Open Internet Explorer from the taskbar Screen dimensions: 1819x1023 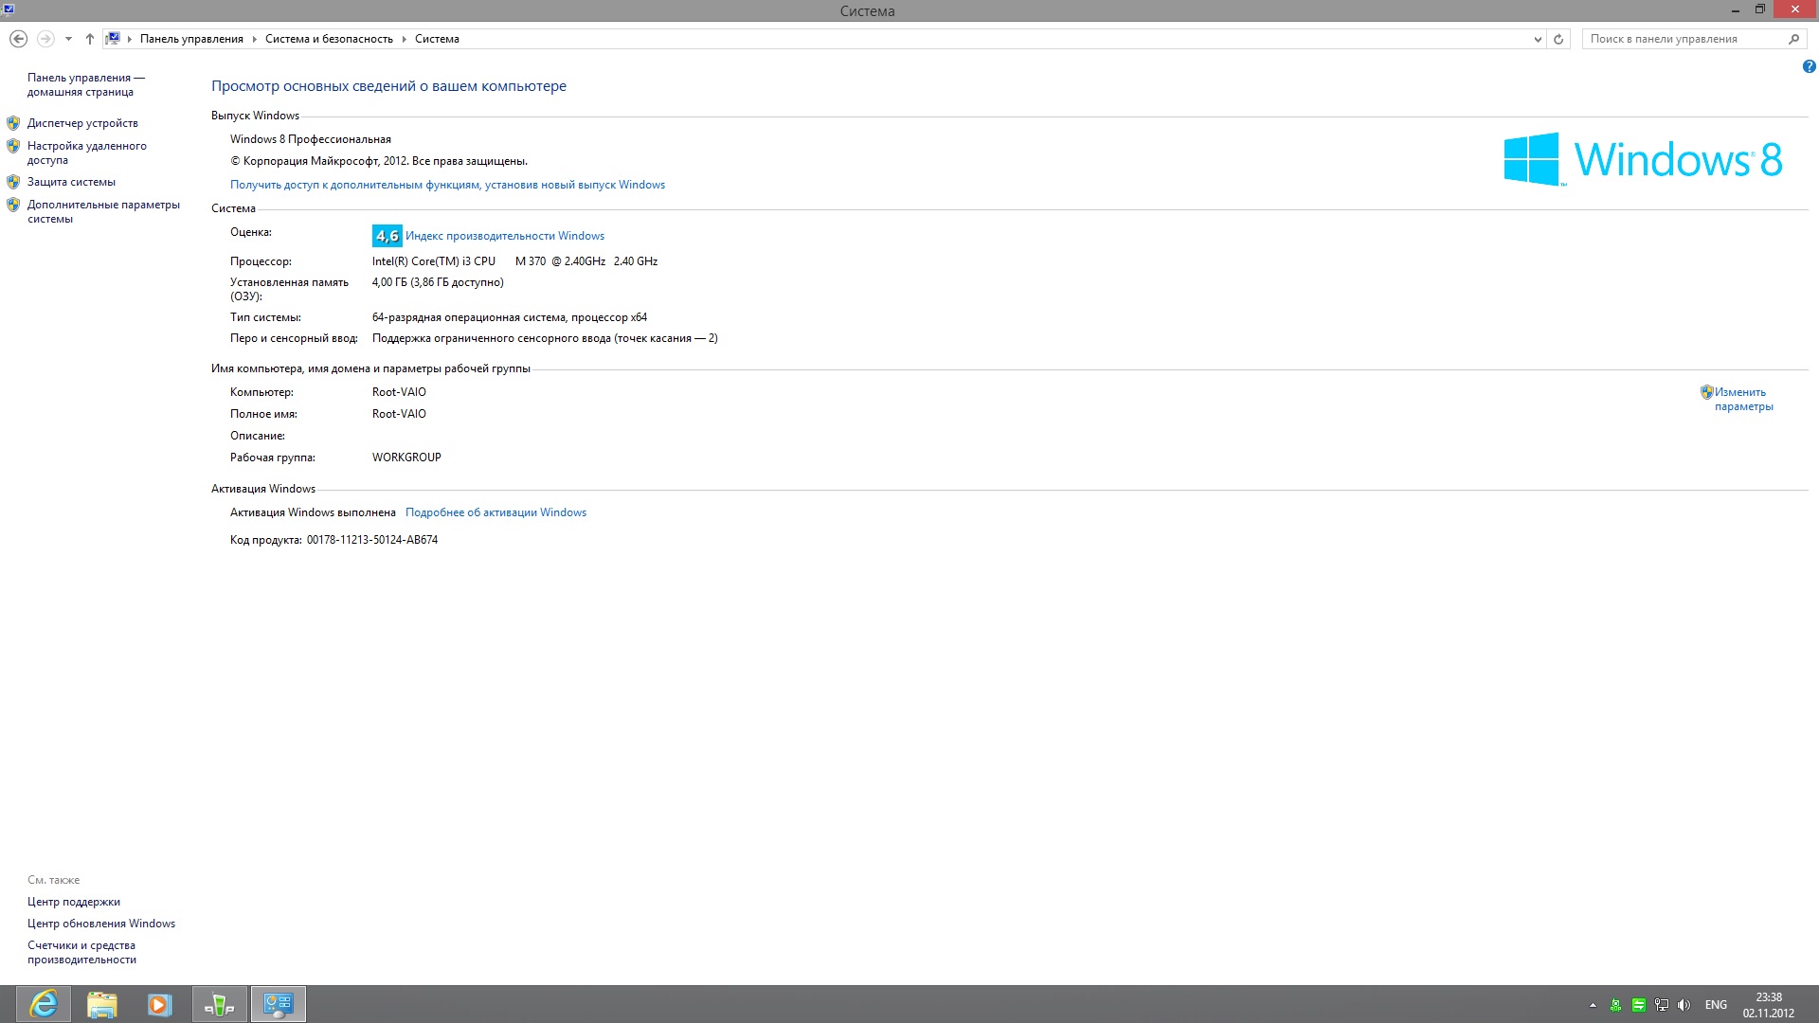pos(44,1004)
